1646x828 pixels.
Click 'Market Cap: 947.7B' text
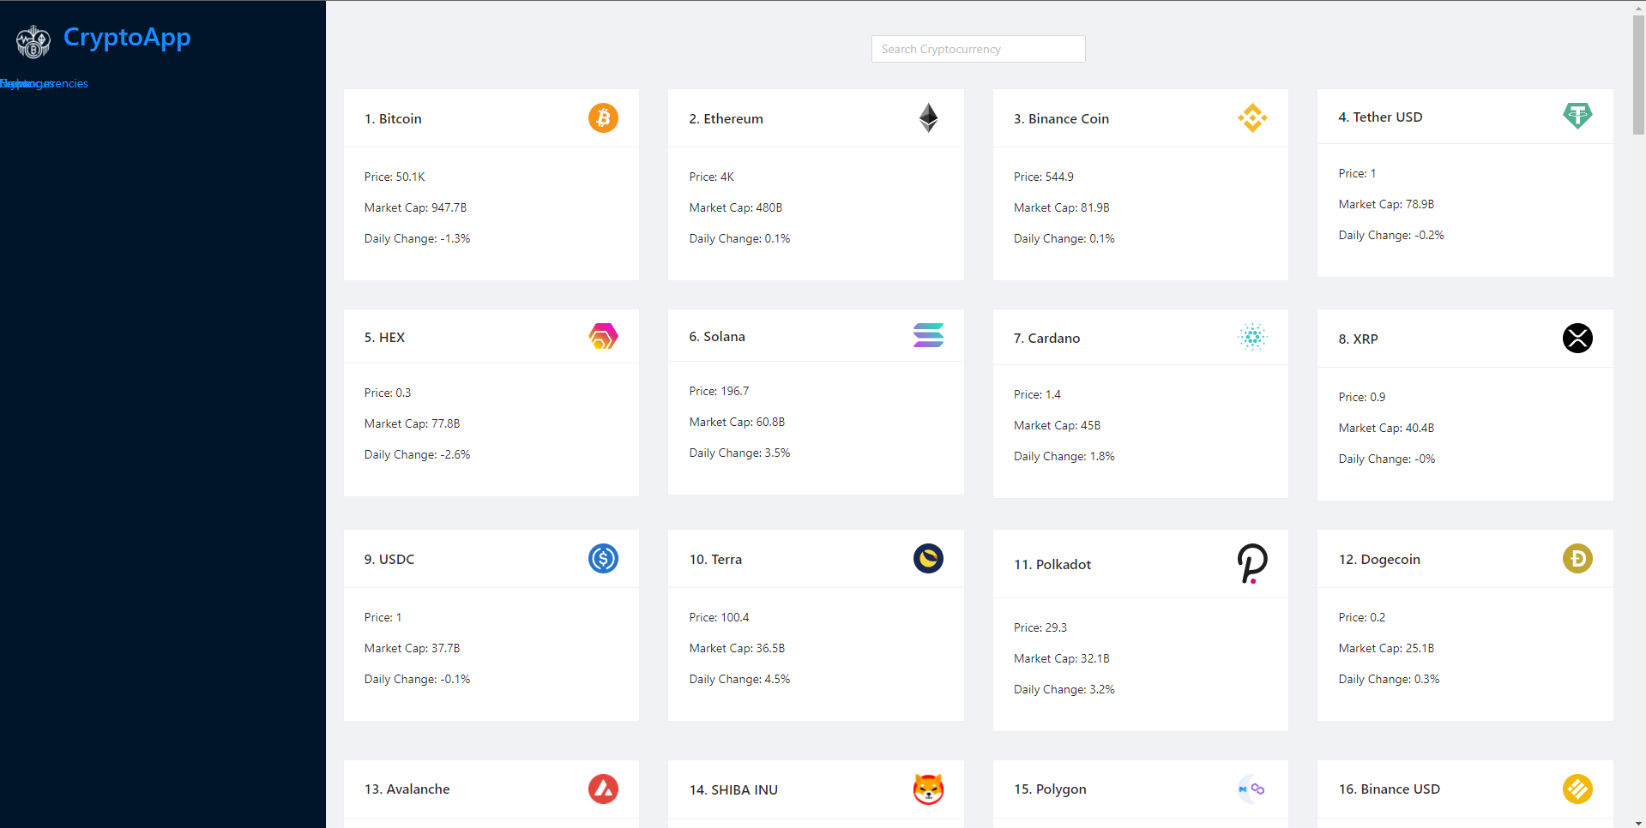pyautogui.click(x=415, y=207)
